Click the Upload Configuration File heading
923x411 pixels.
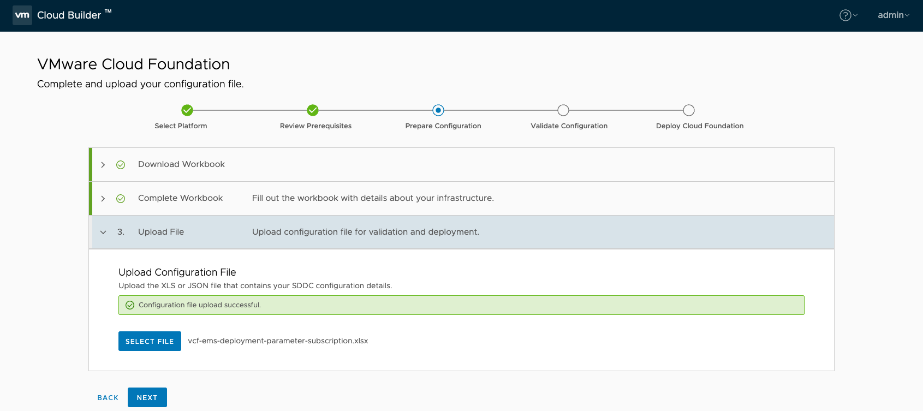pos(177,272)
